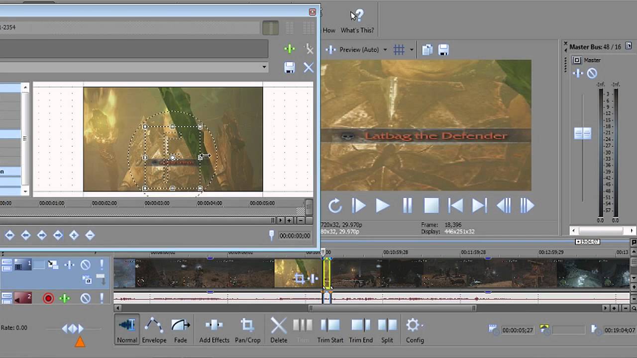This screenshot has width=637, height=358.
Task: Open the Pan/Crop tool
Action: (x=248, y=331)
